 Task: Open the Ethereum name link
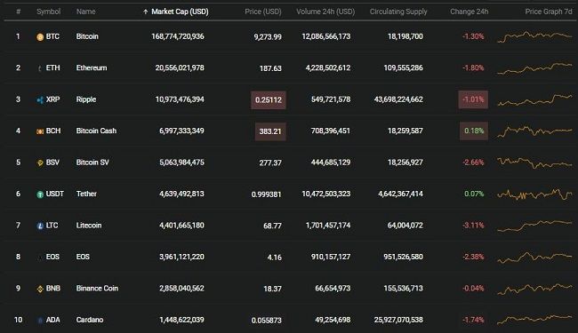tap(92, 67)
